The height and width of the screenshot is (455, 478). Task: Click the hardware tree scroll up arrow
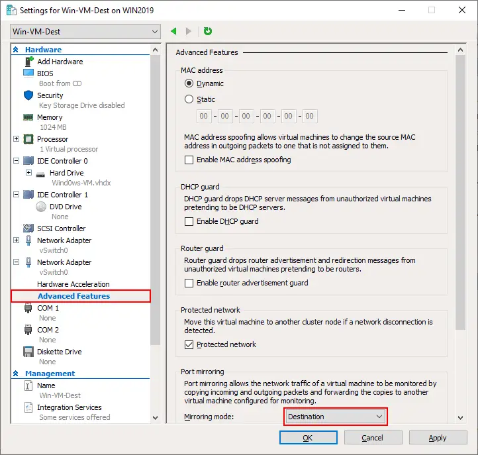click(155, 50)
